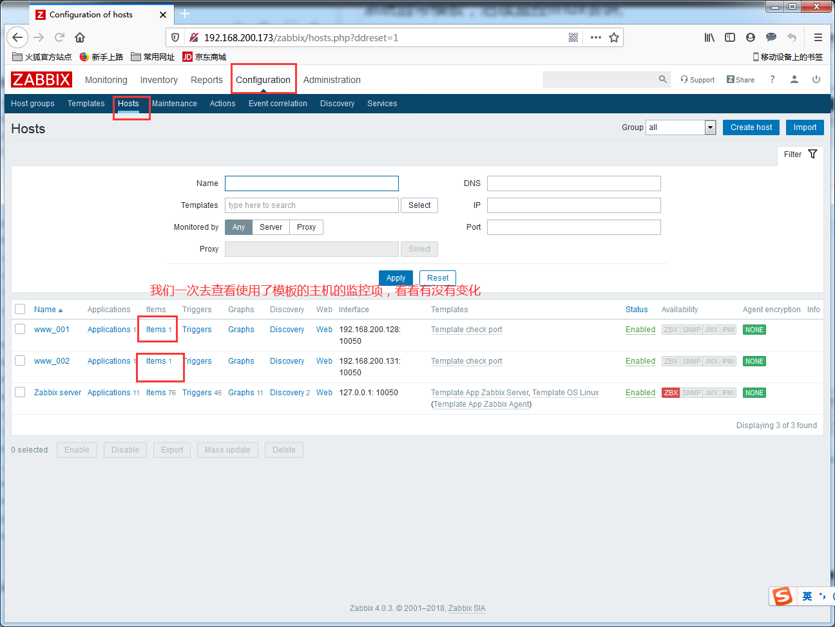Open the Administration menu
This screenshot has width=835, height=627.
point(332,80)
